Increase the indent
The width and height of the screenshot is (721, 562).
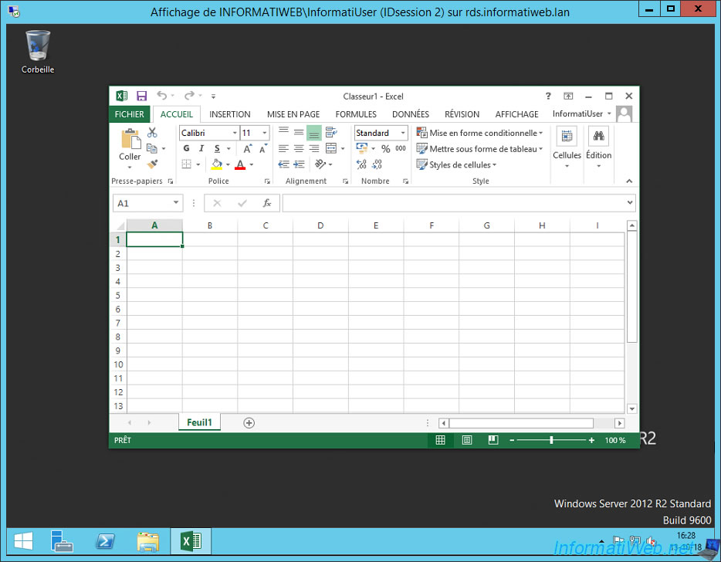(x=299, y=164)
